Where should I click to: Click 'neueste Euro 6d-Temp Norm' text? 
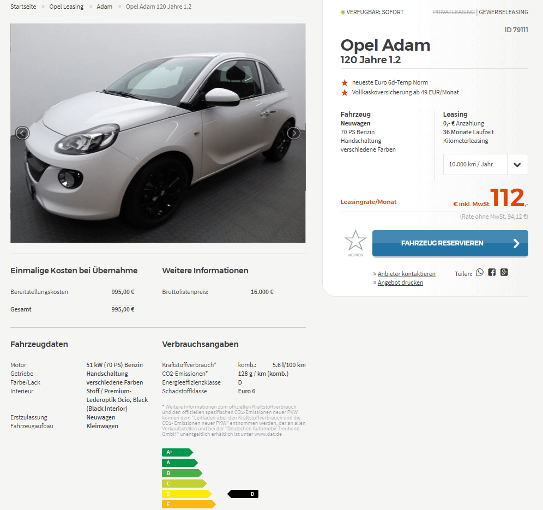click(x=390, y=82)
